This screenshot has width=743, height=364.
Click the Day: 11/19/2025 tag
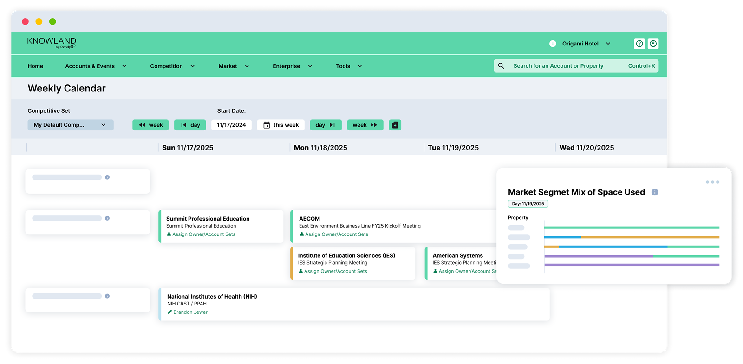click(x=528, y=204)
